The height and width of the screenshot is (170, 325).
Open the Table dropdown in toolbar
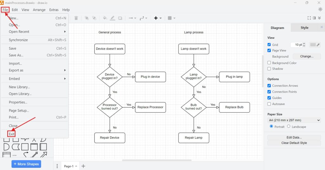click(x=171, y=18)
